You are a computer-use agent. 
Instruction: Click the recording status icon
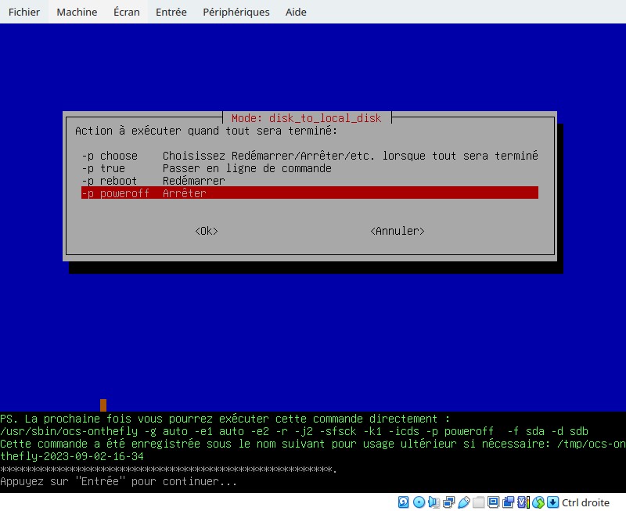point(508,502)
